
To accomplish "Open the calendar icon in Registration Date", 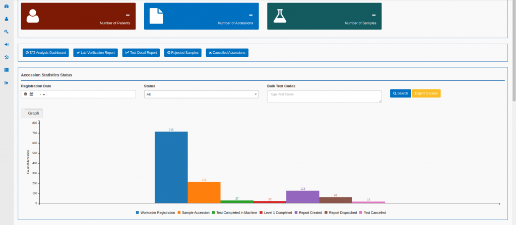I will [x=31, y=94].
